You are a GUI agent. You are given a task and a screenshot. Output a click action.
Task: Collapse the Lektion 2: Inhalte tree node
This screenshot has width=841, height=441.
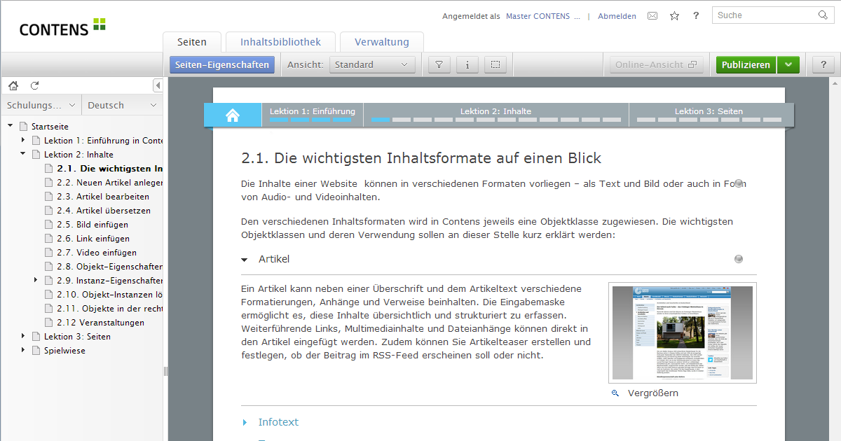point(23,155)
